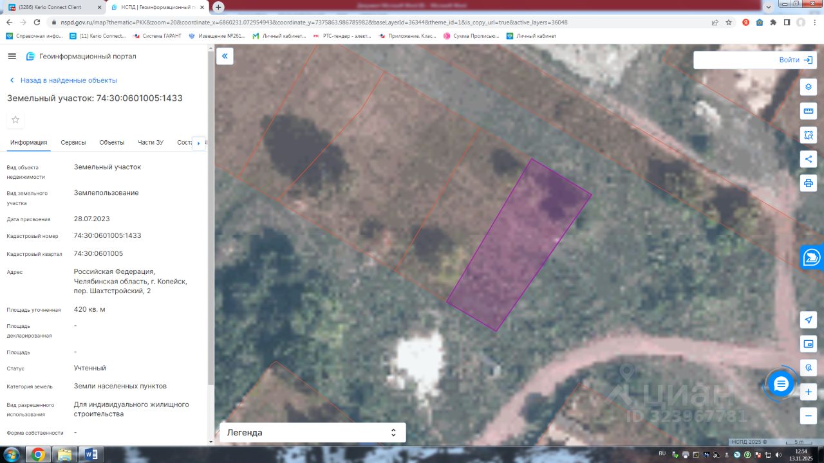Image resolution: width=824 pixels, height=463 pixels.
Task: Select the 420 кв. м area value
Action: pos(89,309)
